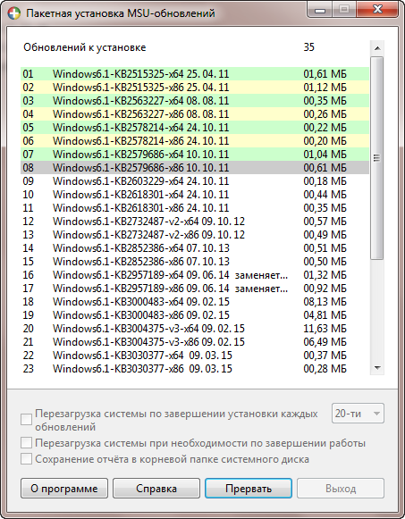The width and height of the screenshot is (405, 519).
Task: Minimize the MSU update installer window
Action: 320,10
